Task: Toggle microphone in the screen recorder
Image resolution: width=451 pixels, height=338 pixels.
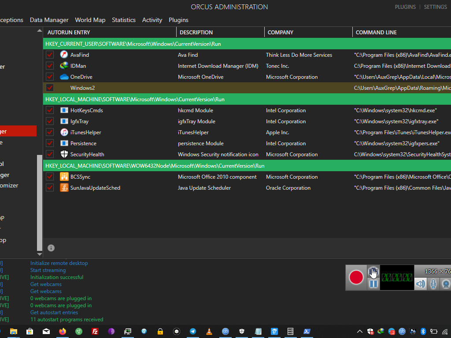Action: (x=433, y=284)
